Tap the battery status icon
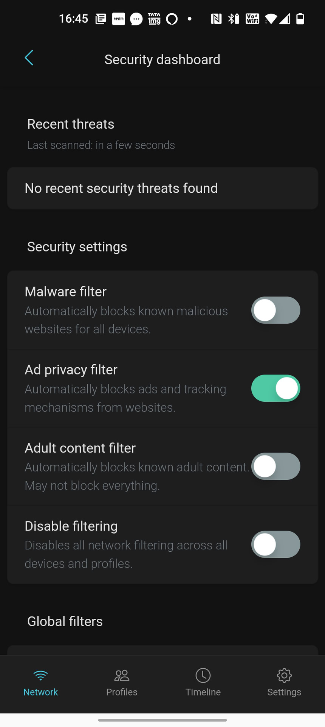The width and height of the screenshot is (325, 727). (300, 19)
